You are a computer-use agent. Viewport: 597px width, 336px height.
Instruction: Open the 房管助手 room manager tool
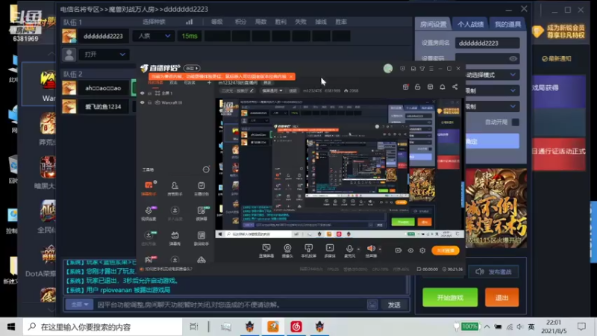tap(175, 188)
